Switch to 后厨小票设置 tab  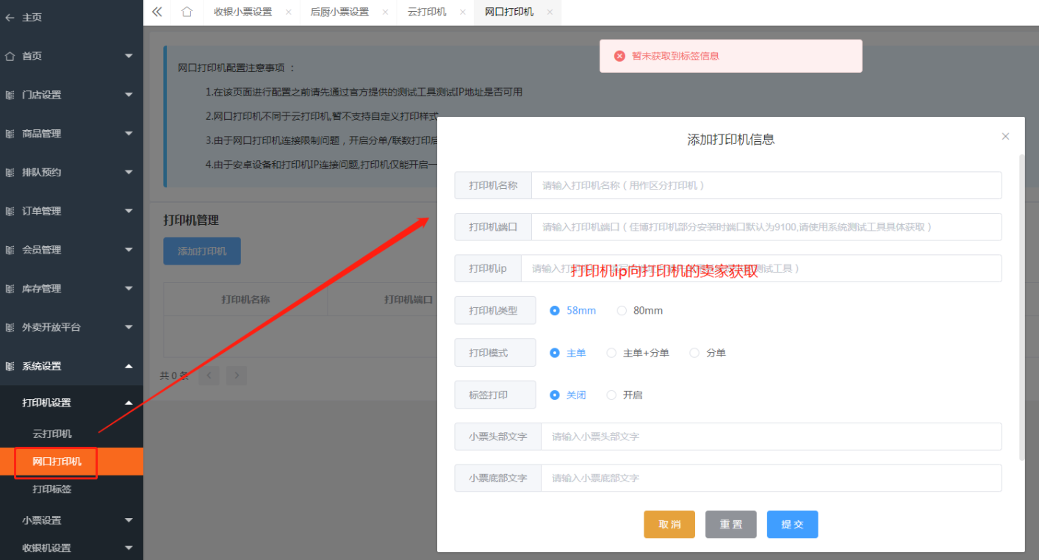point(339,12)
